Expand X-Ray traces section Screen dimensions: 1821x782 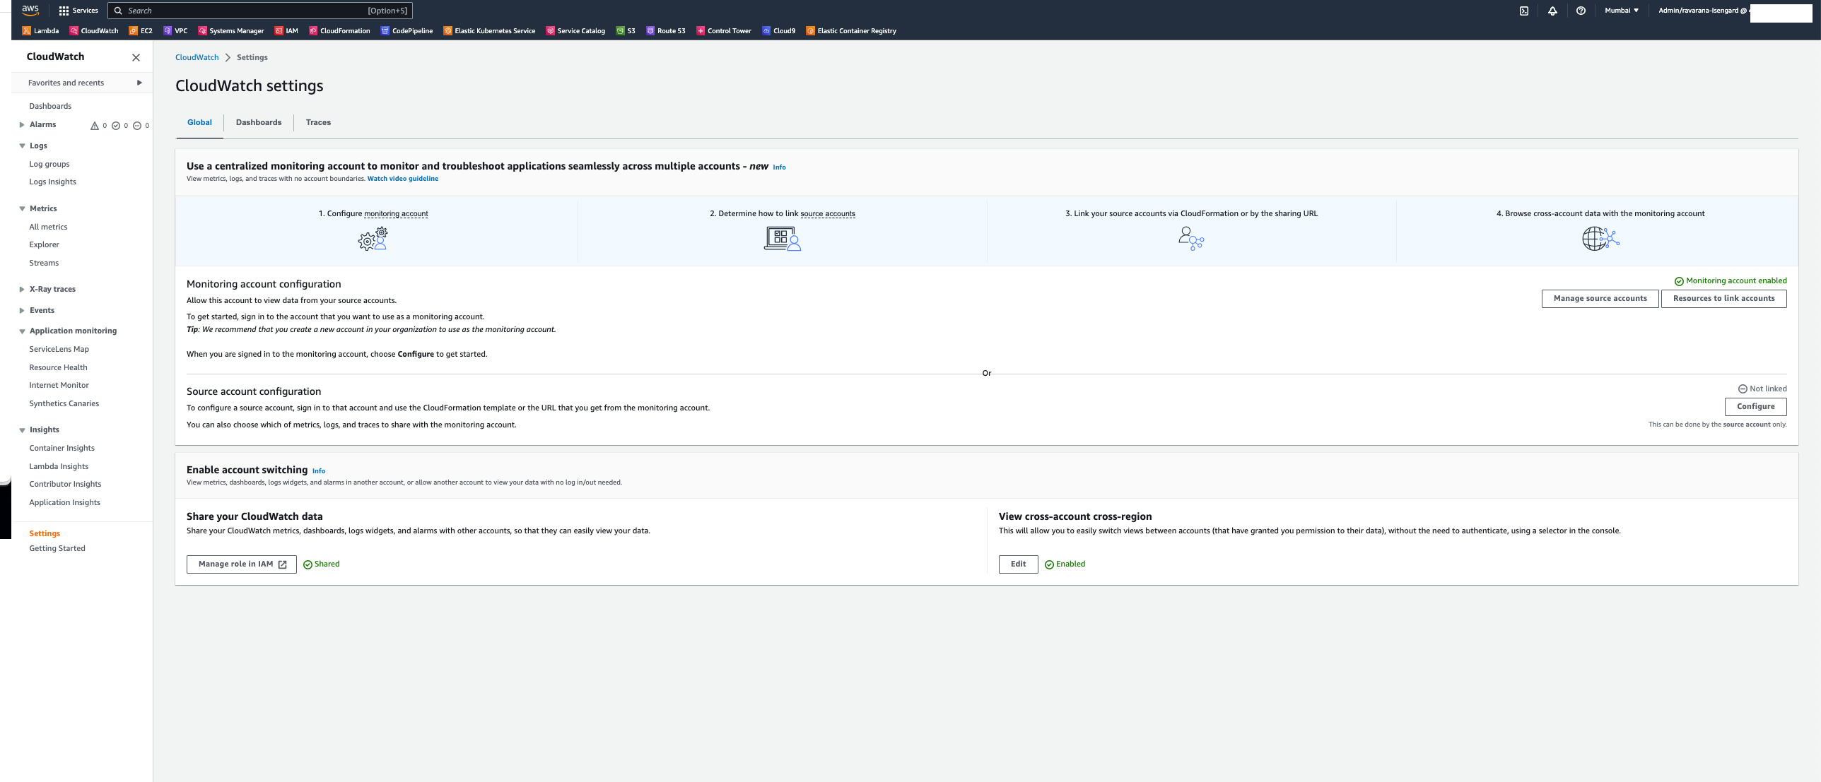(22, 289)
